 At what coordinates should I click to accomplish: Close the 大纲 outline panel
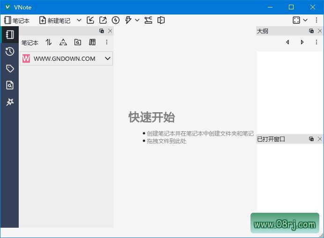click(320, 31)
